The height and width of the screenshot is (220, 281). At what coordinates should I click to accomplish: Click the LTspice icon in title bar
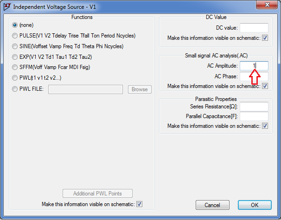pyautogui.click(x=7, y=7)
